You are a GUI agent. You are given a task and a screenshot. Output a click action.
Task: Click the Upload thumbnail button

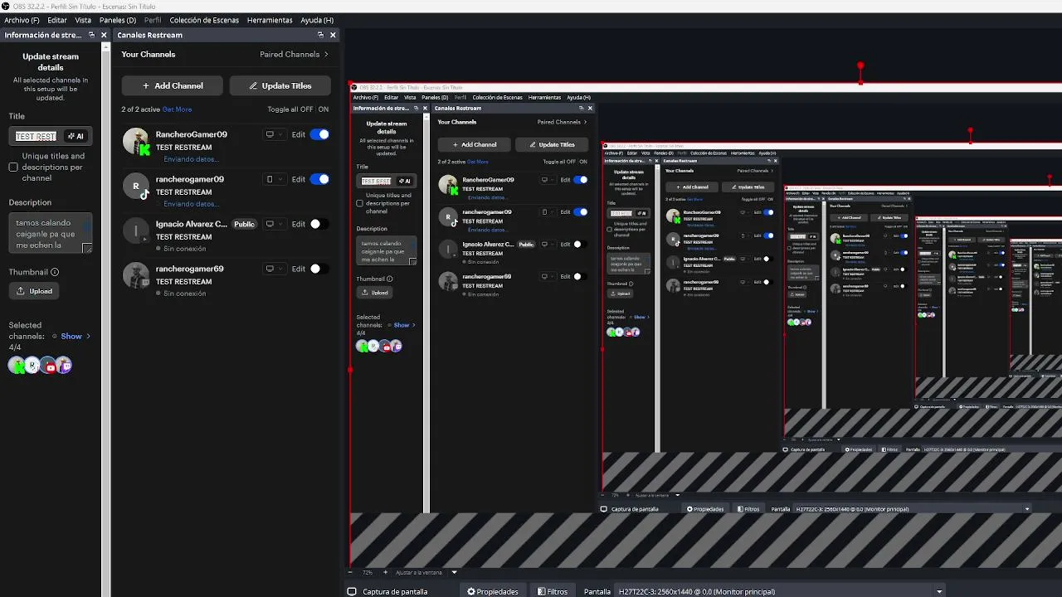[x=34, y=291]
